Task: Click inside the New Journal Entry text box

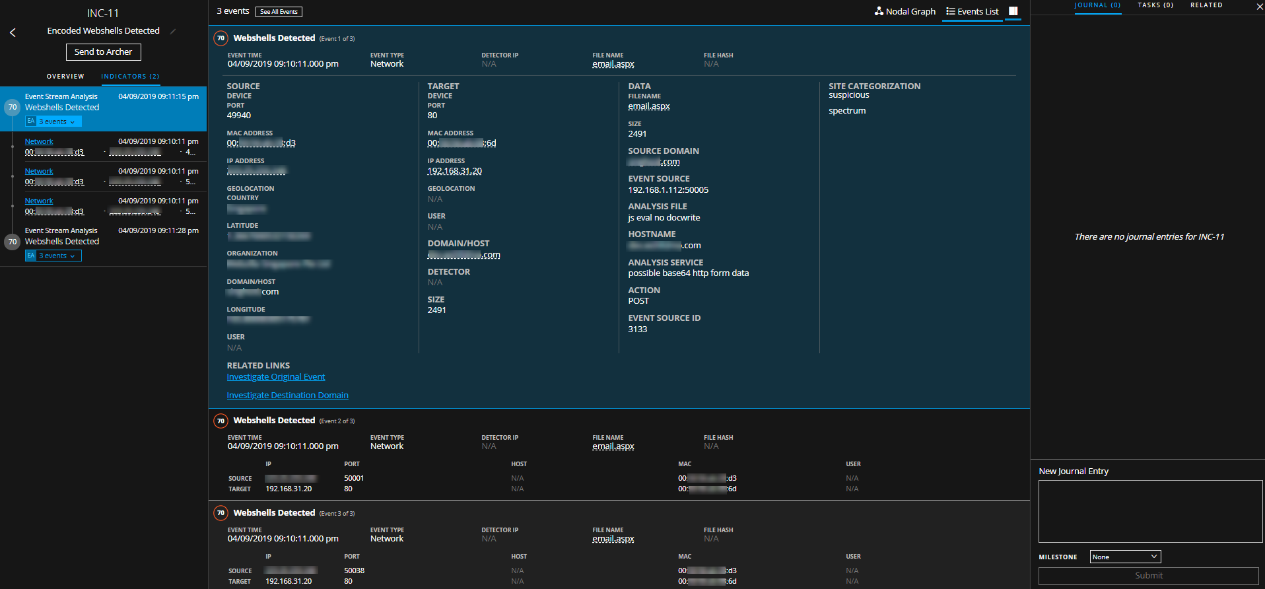Action: 1150,511
